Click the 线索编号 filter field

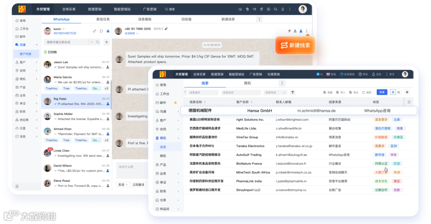tap(203, 92)
